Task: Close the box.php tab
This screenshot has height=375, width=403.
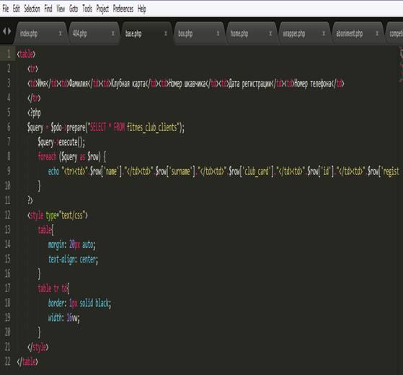Action: 218,33
